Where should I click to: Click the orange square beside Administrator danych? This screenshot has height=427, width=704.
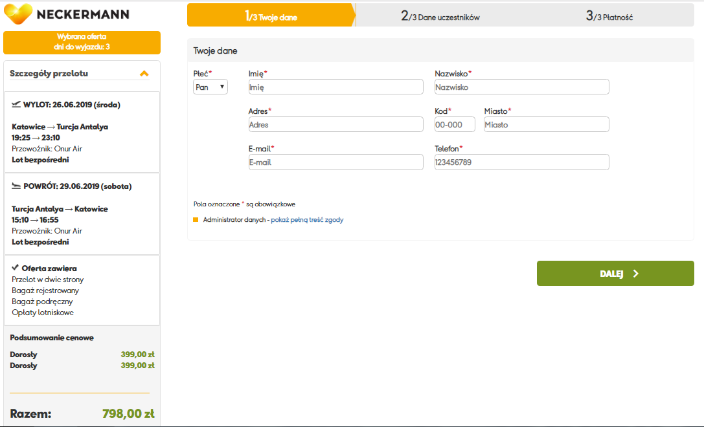coord(196,220)
